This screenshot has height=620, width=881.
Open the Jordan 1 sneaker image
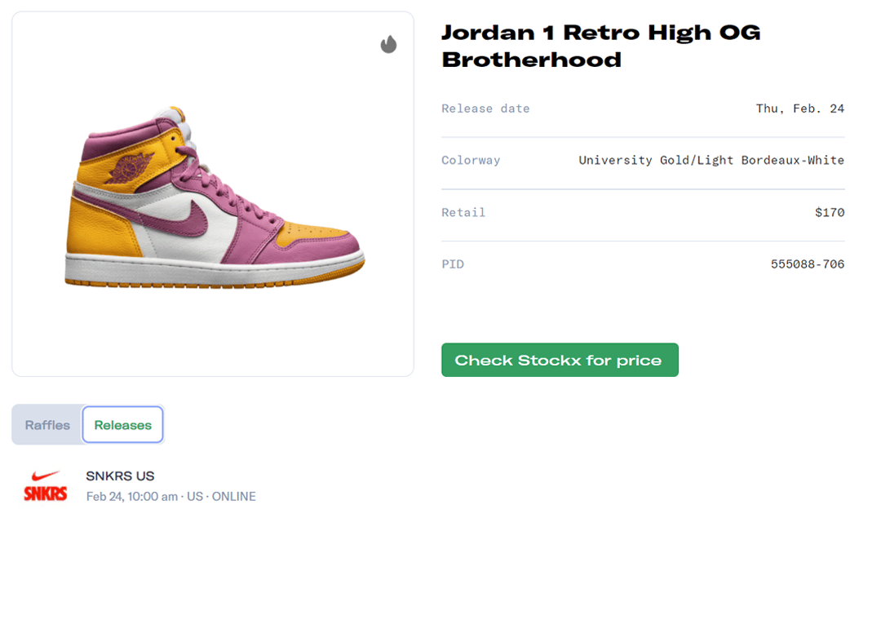214,196
